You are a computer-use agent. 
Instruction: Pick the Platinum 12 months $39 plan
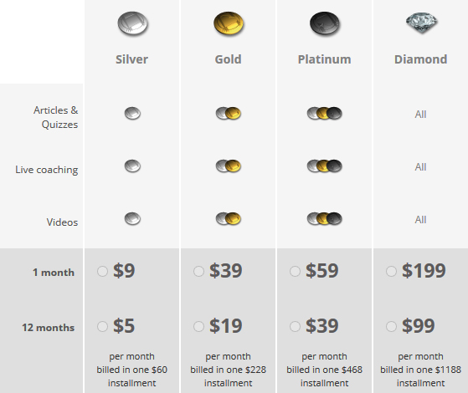pos(295,326)
